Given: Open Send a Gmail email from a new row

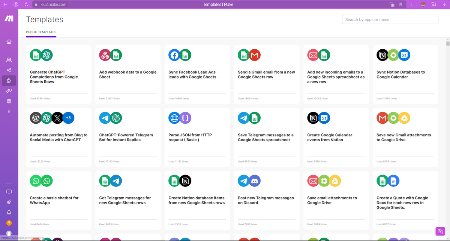Looking at the screenshot, I should [x=267, y=75].
